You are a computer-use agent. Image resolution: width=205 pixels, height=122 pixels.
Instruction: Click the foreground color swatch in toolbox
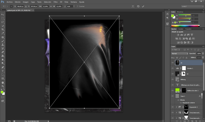tap(2, 92)
